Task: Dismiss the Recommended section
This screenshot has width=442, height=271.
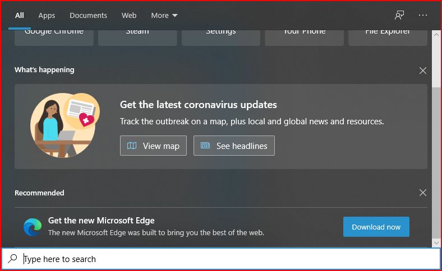Action: pyautogui.click(x=422, y=193)
